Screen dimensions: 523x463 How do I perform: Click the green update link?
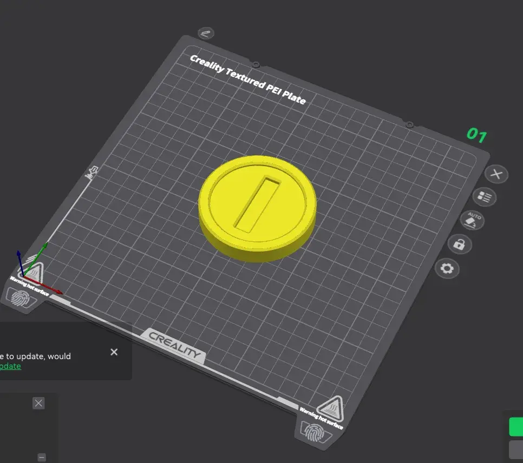tap(10, 366)
